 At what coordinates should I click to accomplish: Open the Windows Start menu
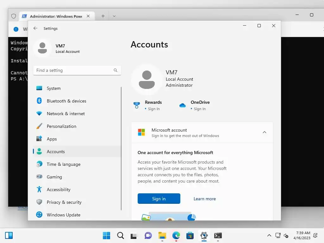point(106,235)
